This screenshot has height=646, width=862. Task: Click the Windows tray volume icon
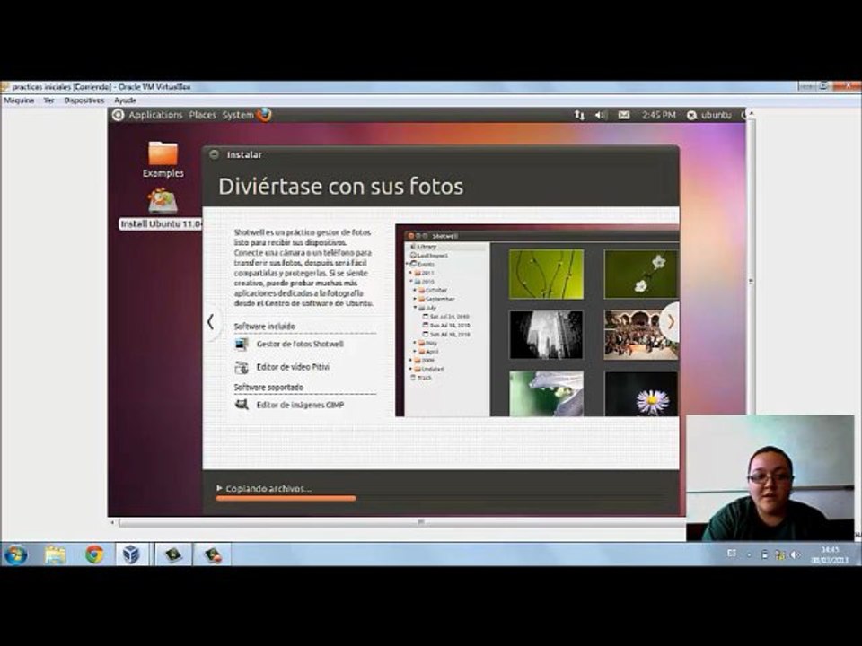[795, 554]
